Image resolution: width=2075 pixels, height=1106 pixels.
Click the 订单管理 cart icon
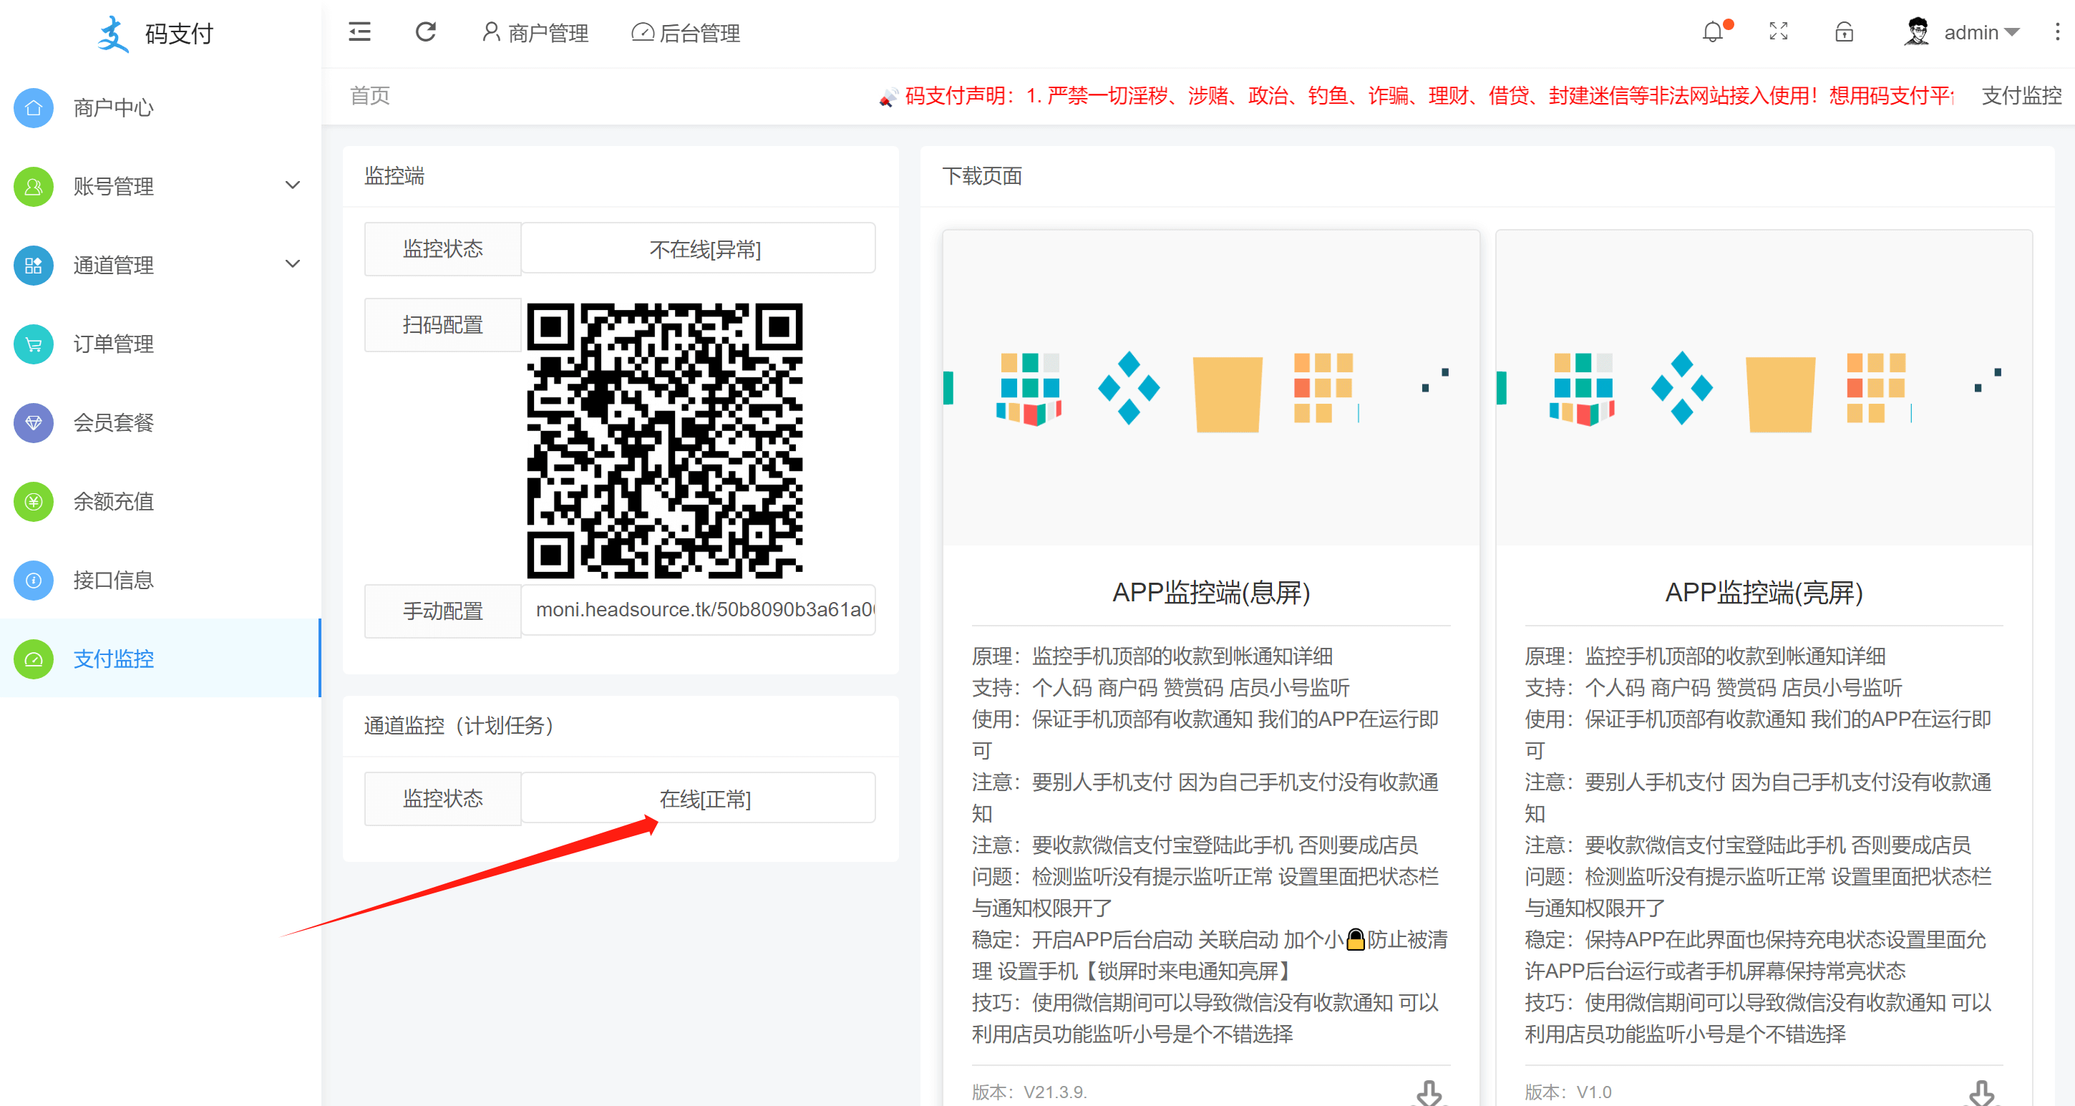pyautogui.click(x=34, y=344)
